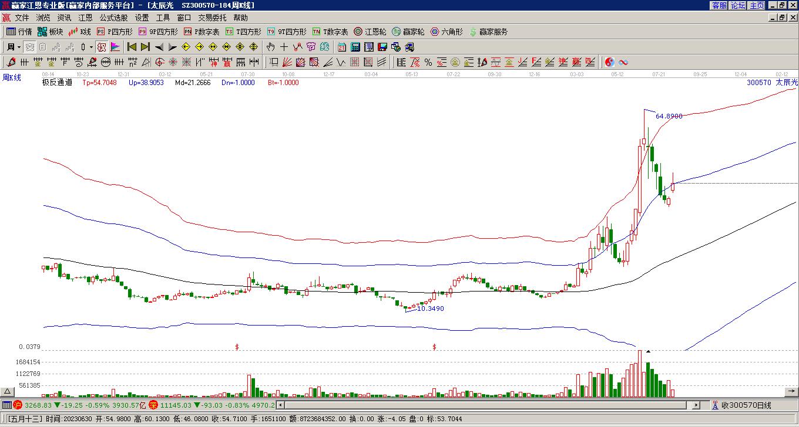Open the P四方形 tool
The height and width of the screenshot is (427, 799).
coord(115,32)
